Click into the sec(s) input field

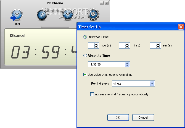coord(153,45)
